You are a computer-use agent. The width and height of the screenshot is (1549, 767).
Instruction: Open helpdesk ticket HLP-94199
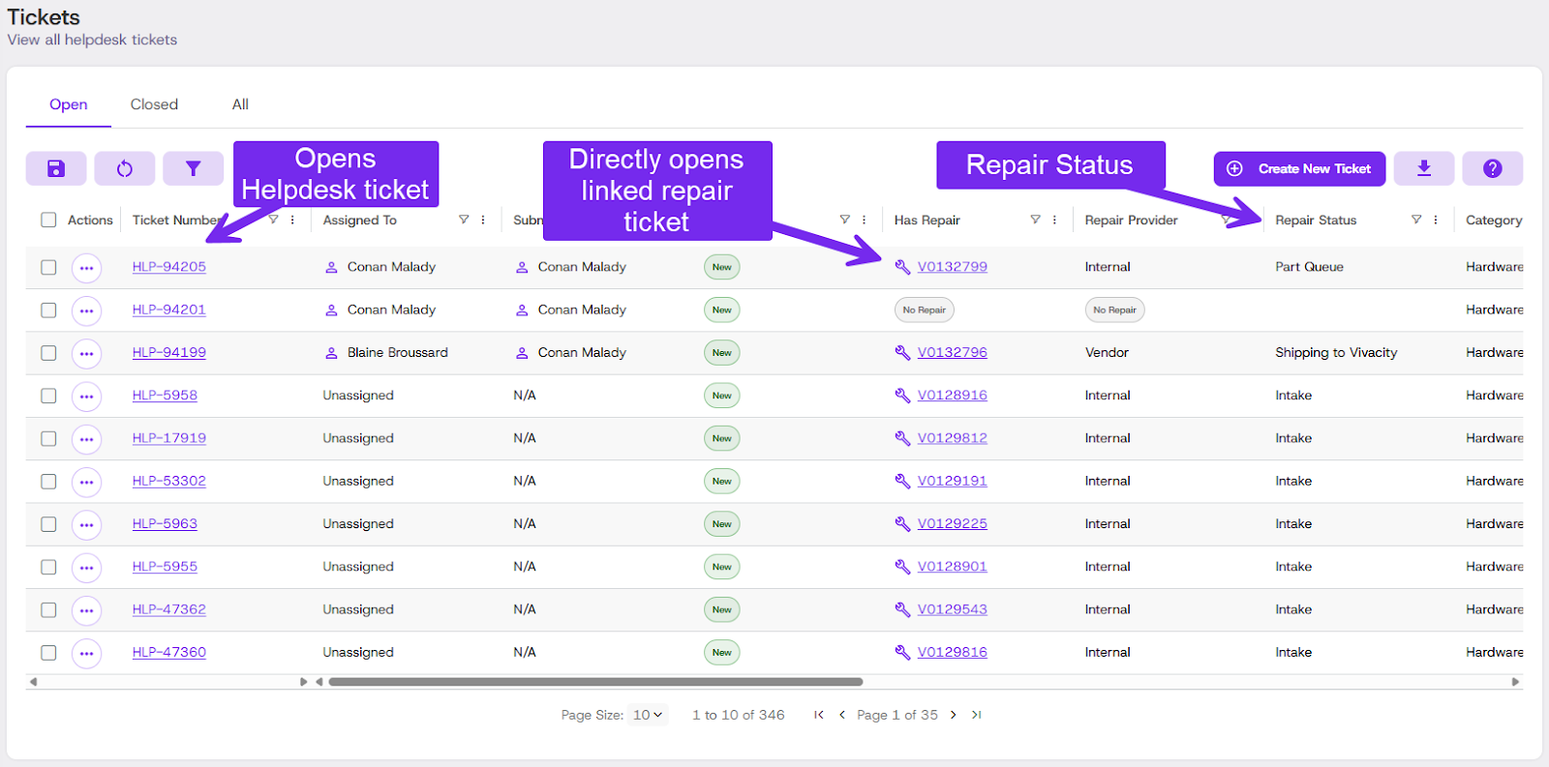coord(169,352)
